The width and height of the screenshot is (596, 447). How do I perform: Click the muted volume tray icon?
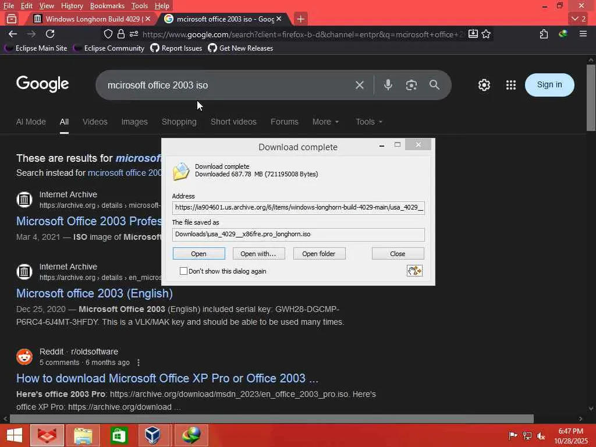pos(541,435)
